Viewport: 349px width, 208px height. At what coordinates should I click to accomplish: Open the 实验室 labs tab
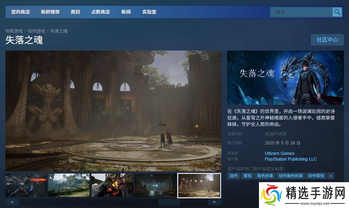149,12
